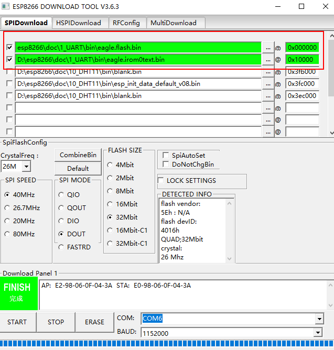Screen dimensions: 334x350
Task: Click the ERASE button
Action: 94,322
